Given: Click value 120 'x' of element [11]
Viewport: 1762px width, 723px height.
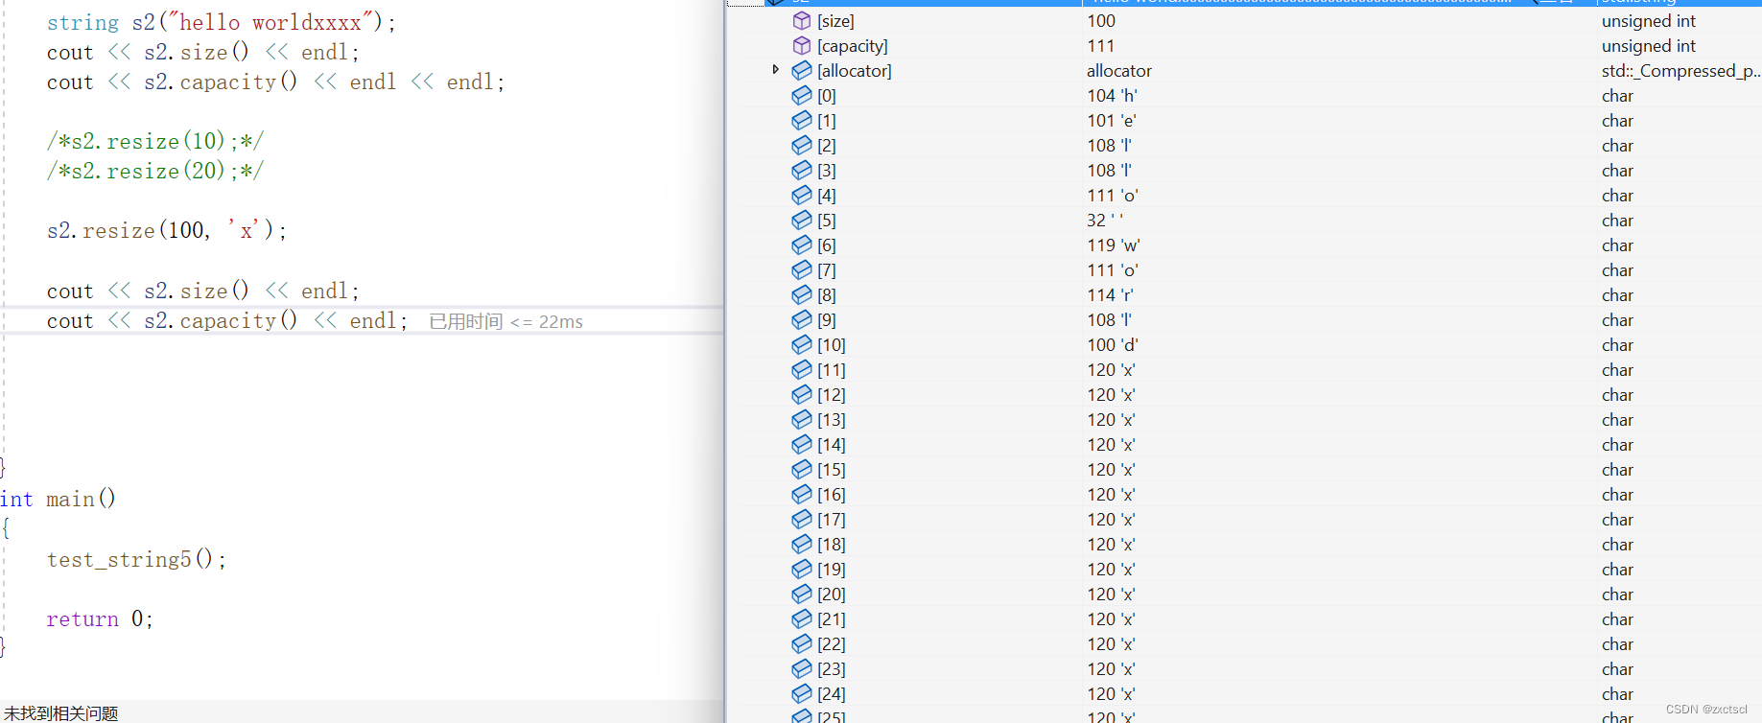Looking at the screenshot, I should point(1112,370).
